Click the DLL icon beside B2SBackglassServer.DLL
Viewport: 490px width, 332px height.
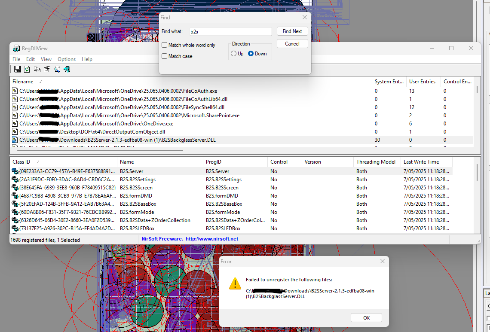coord(15,140)
